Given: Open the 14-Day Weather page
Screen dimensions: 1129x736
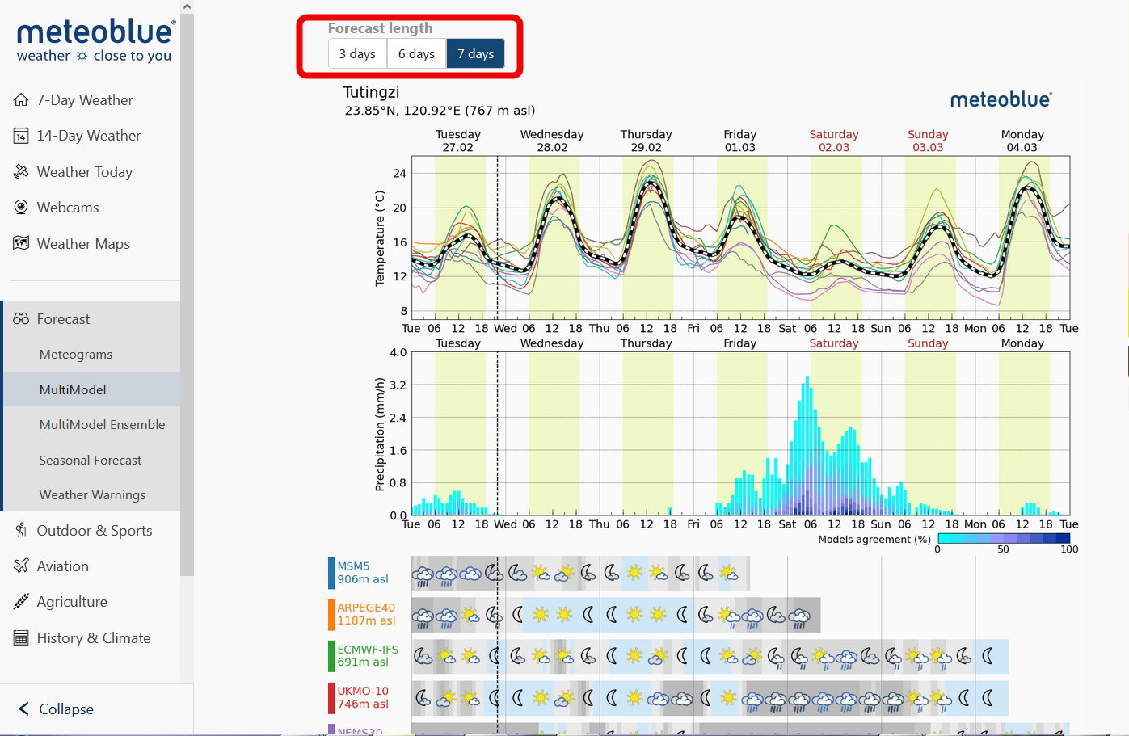Looking at the screenshot, I should coord(90,136).
